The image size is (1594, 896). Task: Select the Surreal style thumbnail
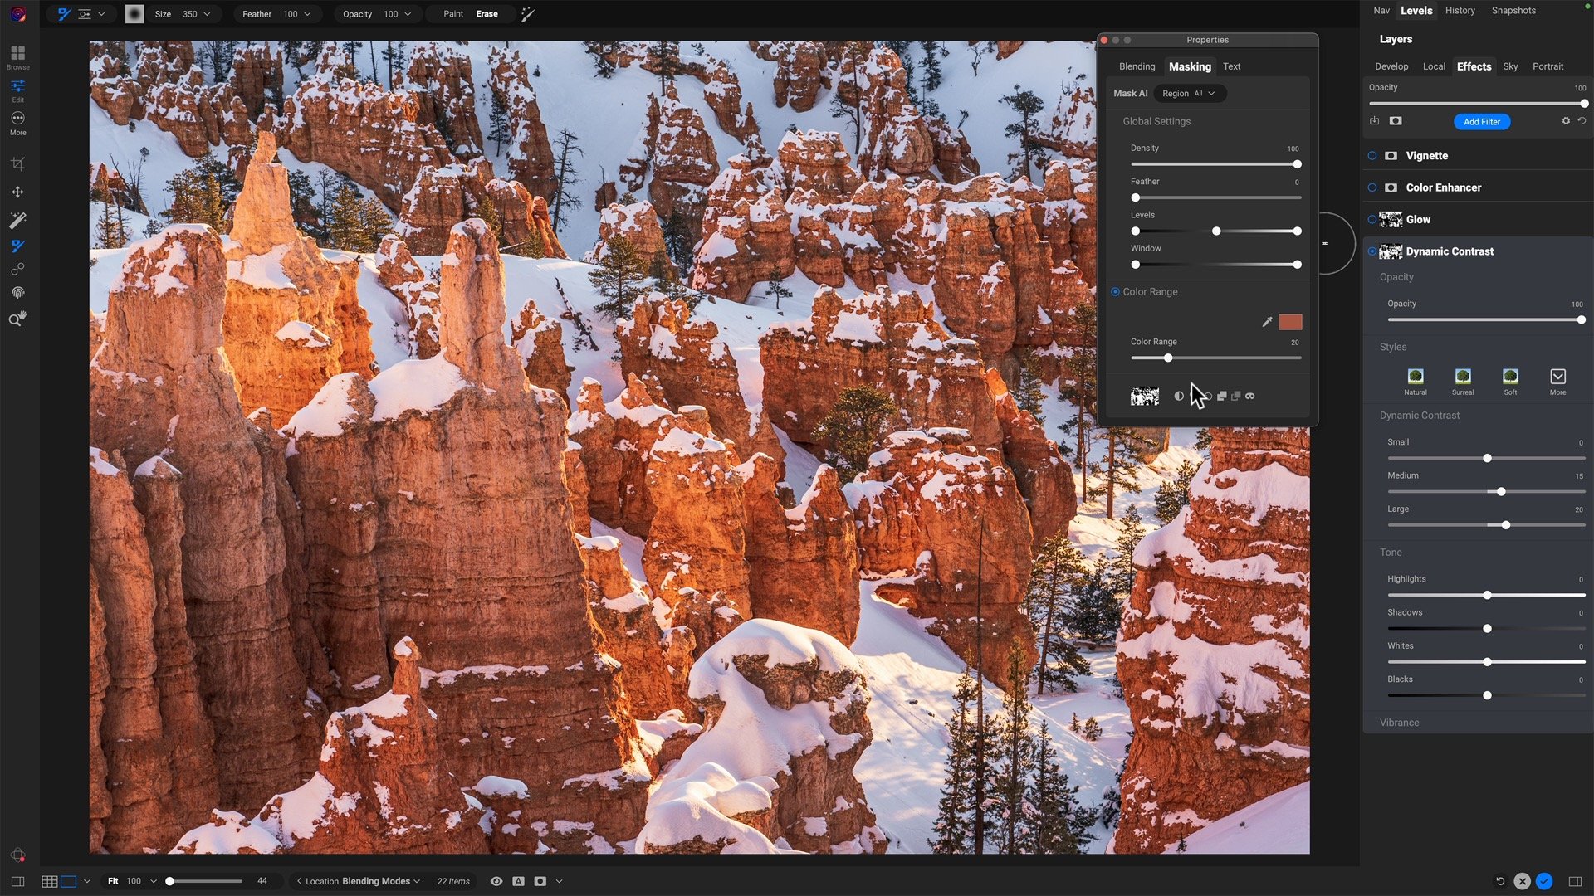(1463, 377)
